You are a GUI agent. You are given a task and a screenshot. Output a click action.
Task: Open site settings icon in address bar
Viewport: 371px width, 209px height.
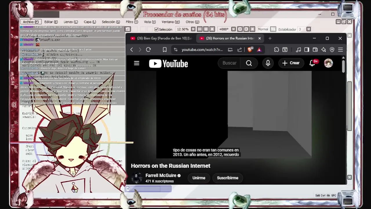(x=176, y=50)
